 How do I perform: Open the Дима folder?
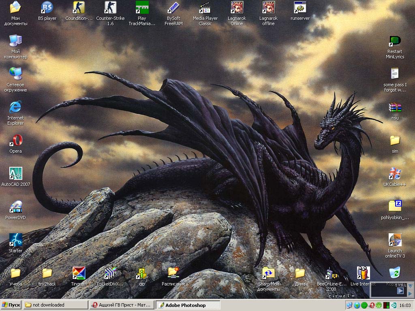[300, 277]
